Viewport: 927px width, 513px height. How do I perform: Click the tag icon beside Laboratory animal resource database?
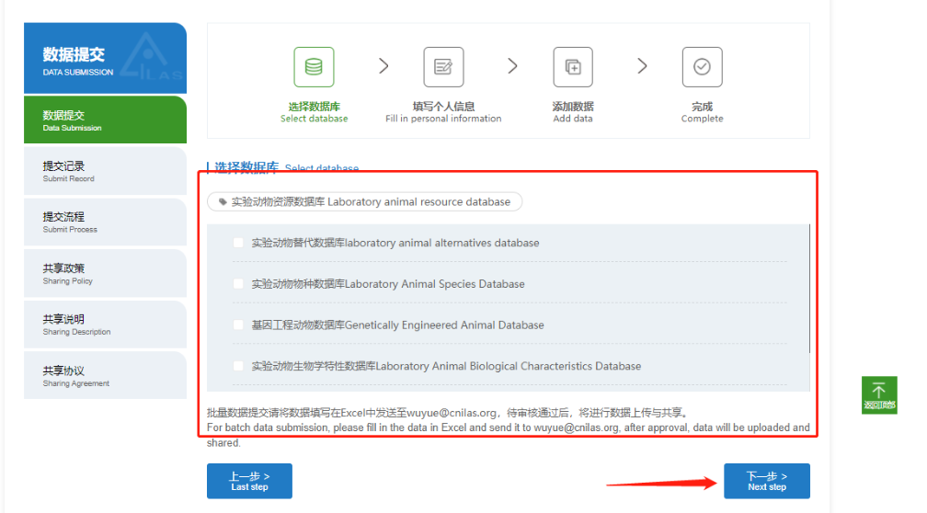pos(223,201)
